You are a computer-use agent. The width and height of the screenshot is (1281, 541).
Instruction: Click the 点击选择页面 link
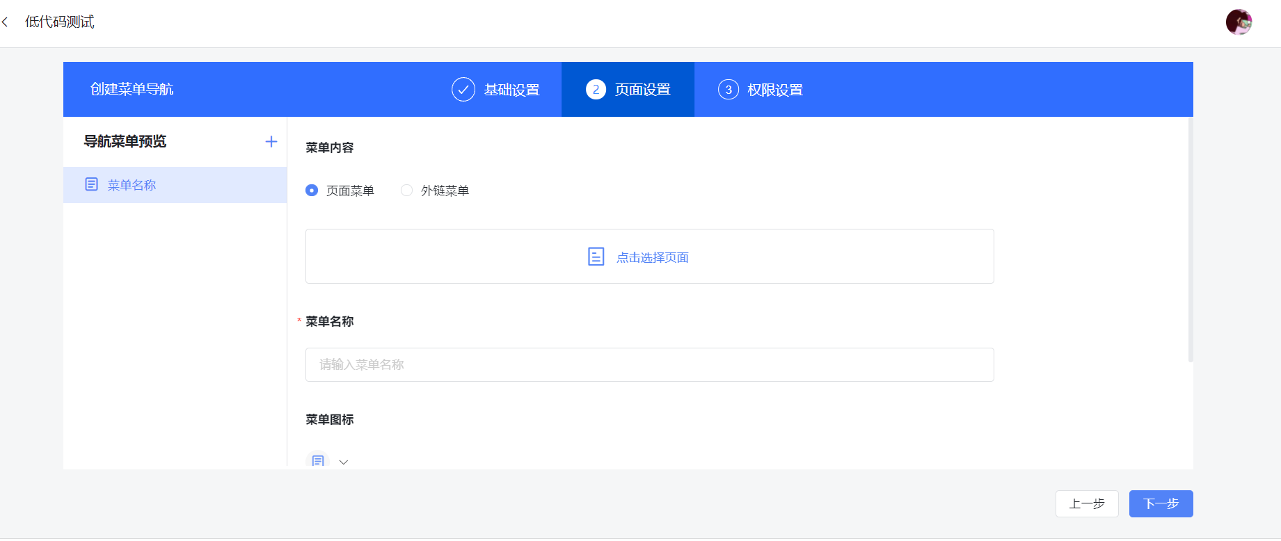click(x=652, y=257)
